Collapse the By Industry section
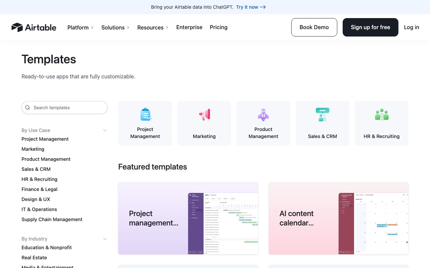The height and width of the screenshot is (268, 430). click(104, 239)
